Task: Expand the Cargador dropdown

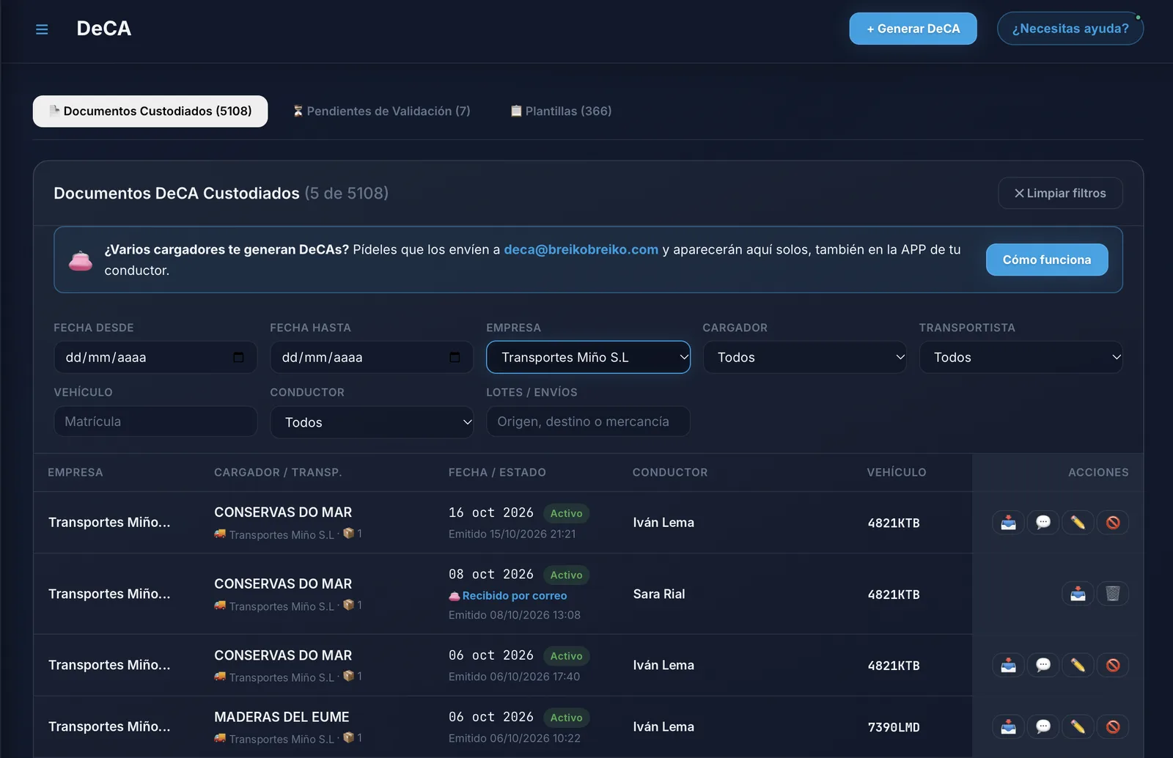Action: point(804,357)
